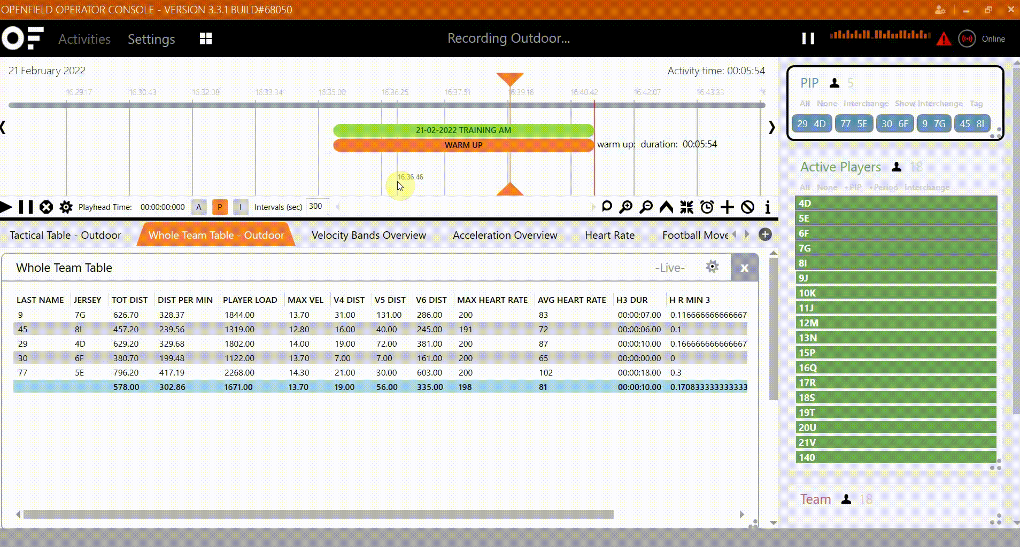The image size is (1020, 547).
Task: Select player 9J in Active Players
Action: pyautogui.click(x=895, y=278)
